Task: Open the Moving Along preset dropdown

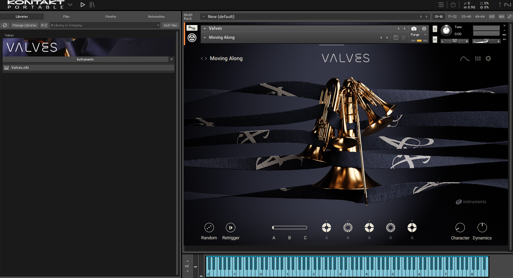Action: (x=205, y=38)
